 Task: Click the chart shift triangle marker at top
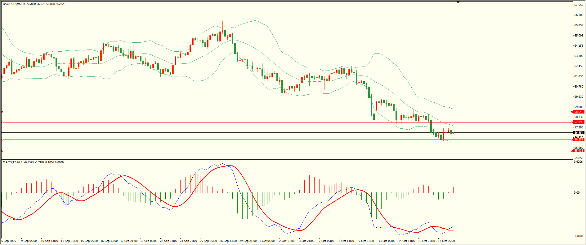click(458, 2)
